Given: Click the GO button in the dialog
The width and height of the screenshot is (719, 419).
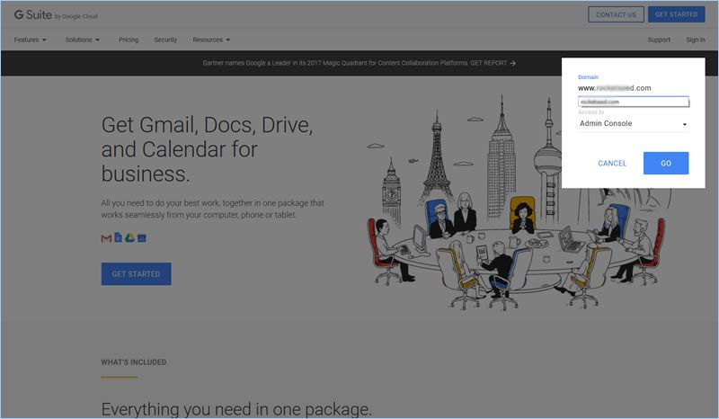Looking at the screenshot, I should (666, 164).
